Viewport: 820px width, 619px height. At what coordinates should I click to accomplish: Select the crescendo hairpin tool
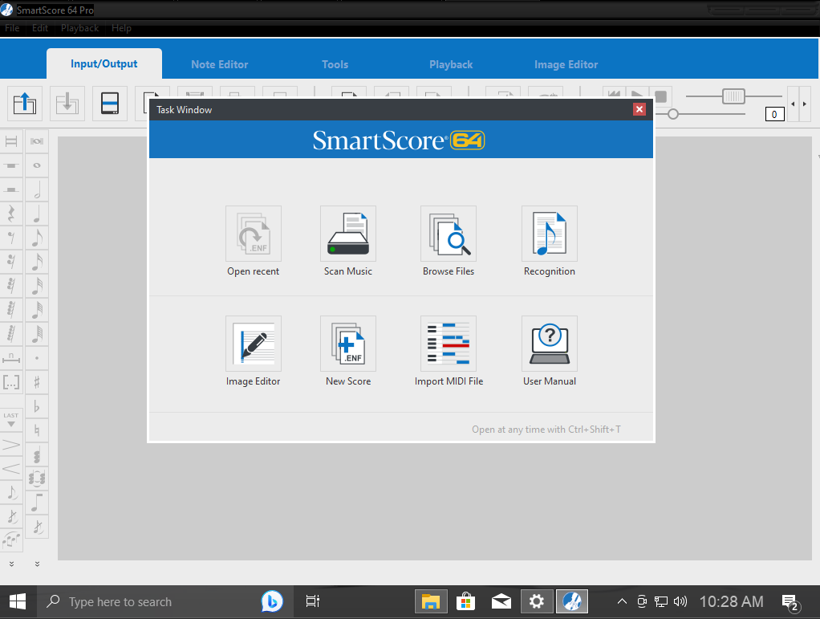[11, 469]
